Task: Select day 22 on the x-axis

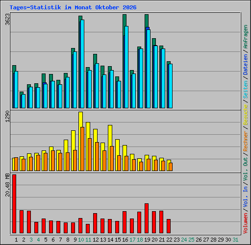Action: tap(169, 240)
